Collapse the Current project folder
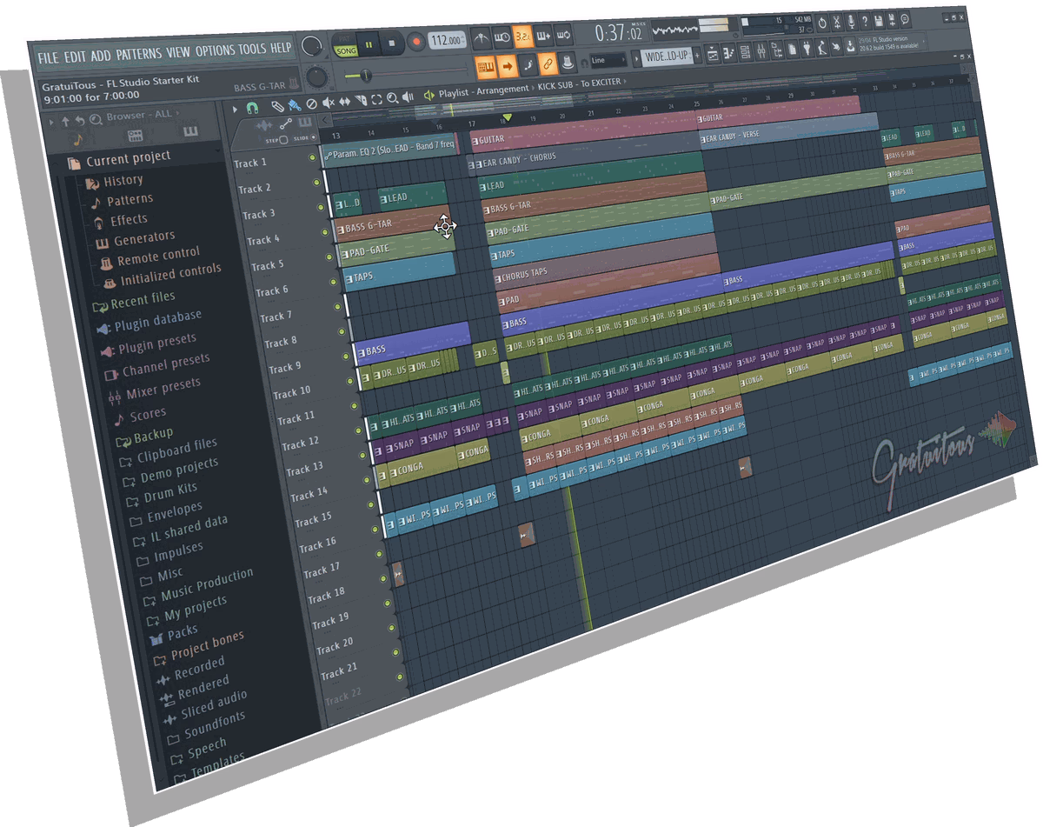The image size is (1043, 827). pos(119,160)
